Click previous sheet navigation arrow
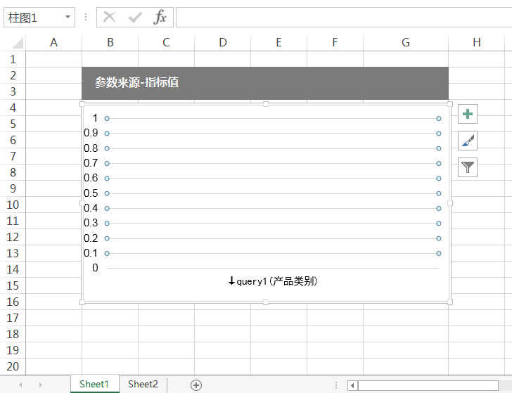Viewport: 512px width, 393px height. [20, 385]
